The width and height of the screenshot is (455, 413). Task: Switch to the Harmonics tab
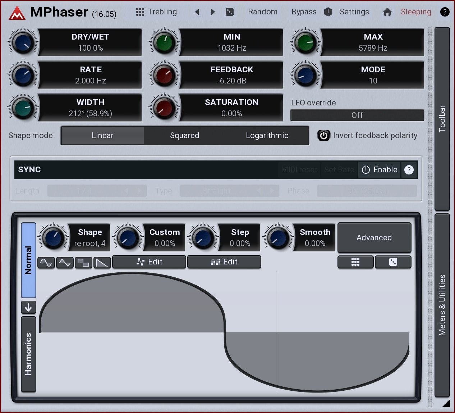[x=28, y=354]
